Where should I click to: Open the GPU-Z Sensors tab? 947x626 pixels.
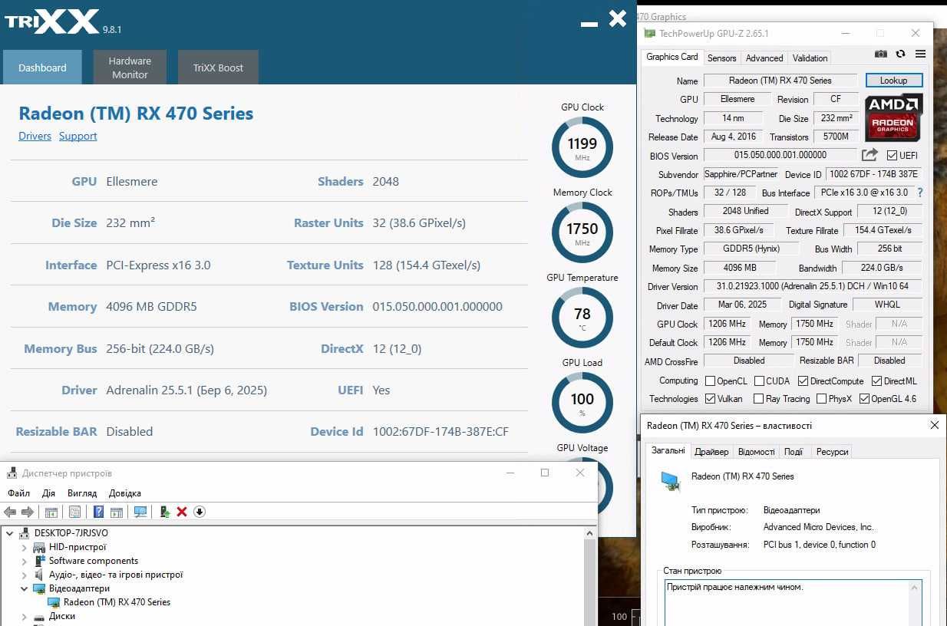point(721,58)
